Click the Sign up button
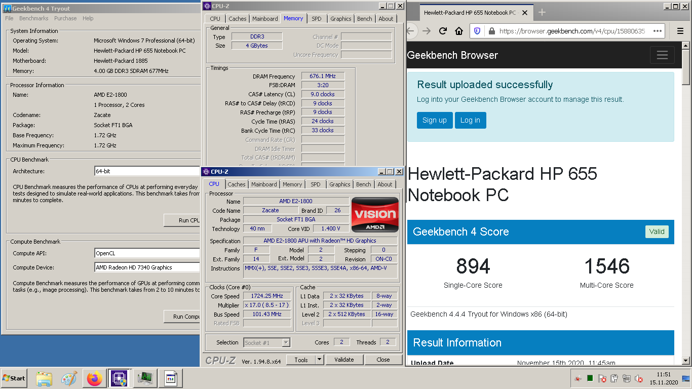 [x=435, y=120]
